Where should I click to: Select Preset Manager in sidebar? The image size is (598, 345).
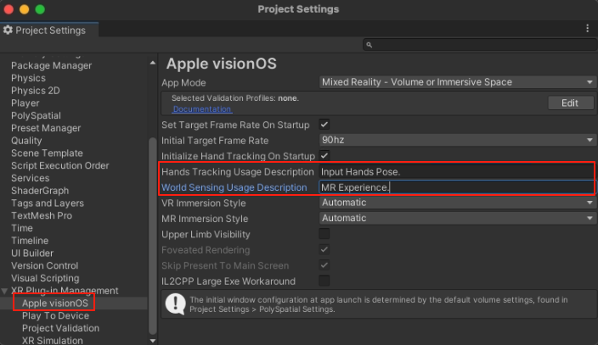pyautogui.click(x=46, y=128)
